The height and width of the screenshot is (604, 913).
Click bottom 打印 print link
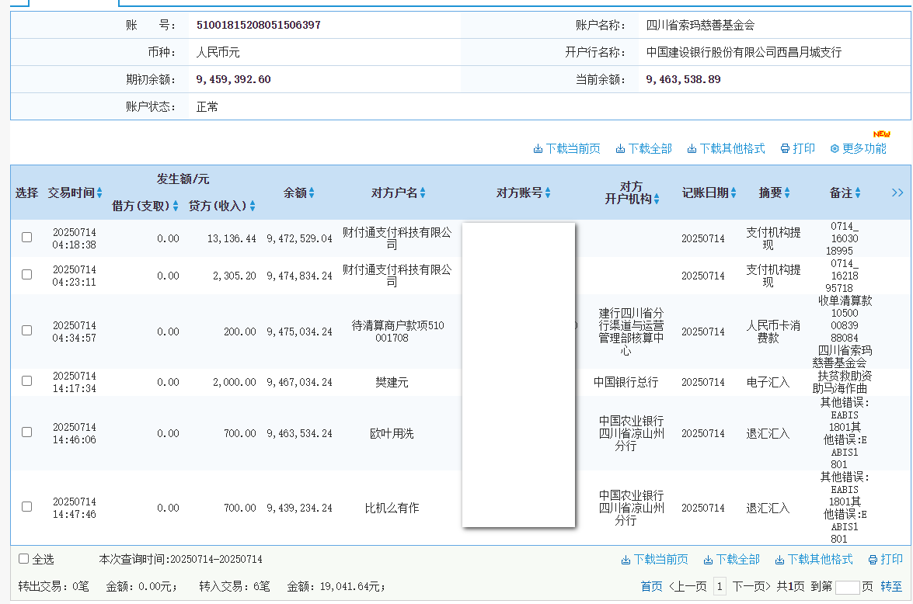pos(885,560)
